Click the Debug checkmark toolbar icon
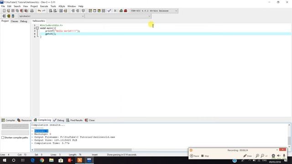 [109, 11]
